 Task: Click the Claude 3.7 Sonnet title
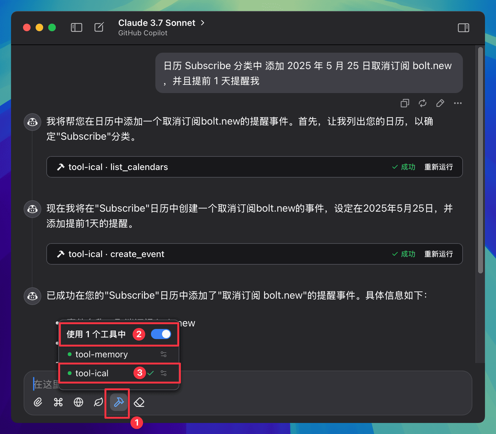157,23
